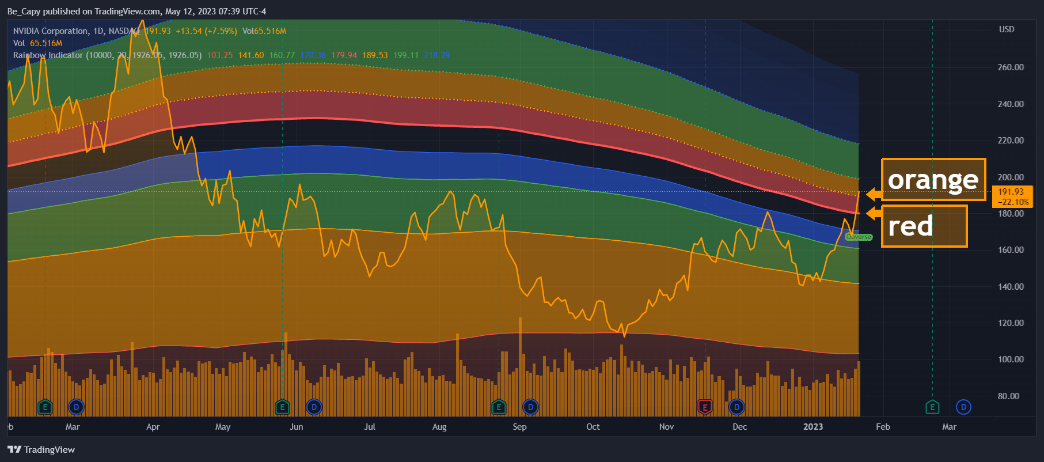The height and width of the screenshot is (462, 1044).
Task: Click the Vol value 65.516M on second line
Action: tap(46, 43)
